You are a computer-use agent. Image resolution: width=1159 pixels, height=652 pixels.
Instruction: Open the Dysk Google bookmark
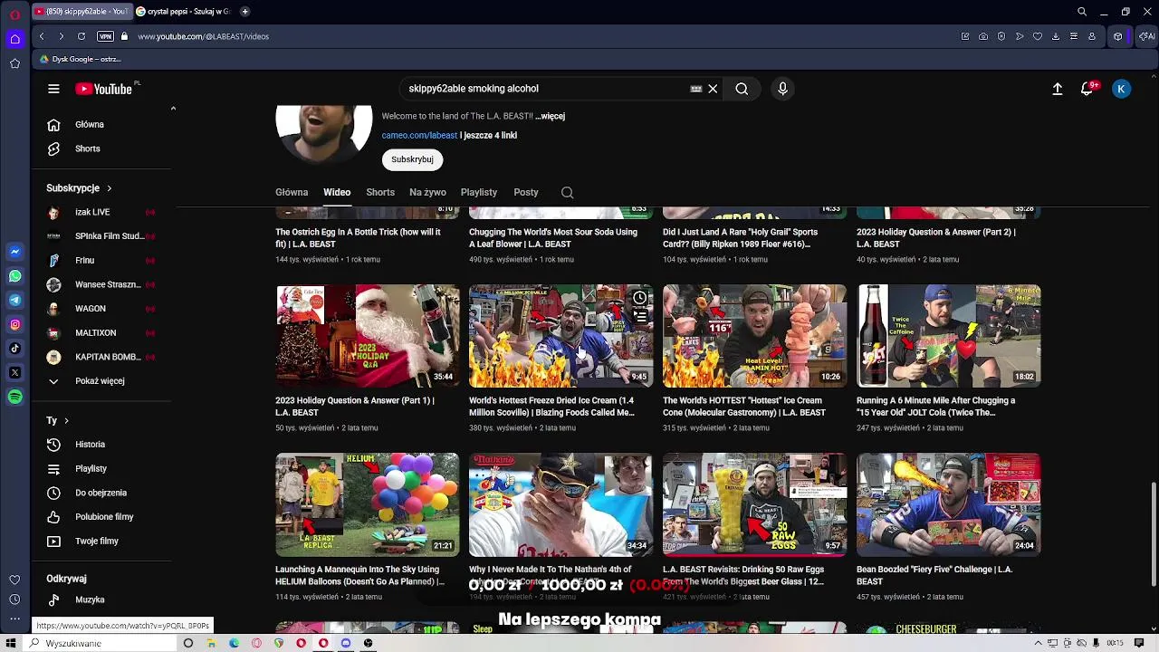coord(81,59)
